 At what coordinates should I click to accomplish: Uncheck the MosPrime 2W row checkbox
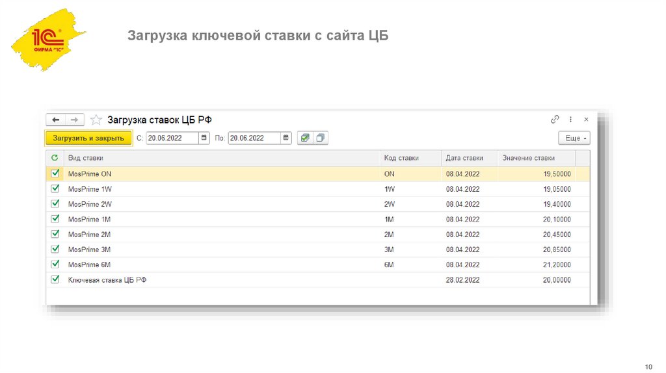click(x=55, y=203)
